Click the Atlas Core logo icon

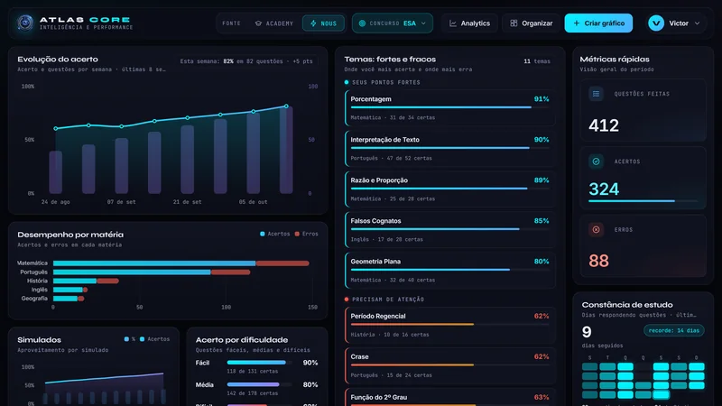(x=25, y=23)
